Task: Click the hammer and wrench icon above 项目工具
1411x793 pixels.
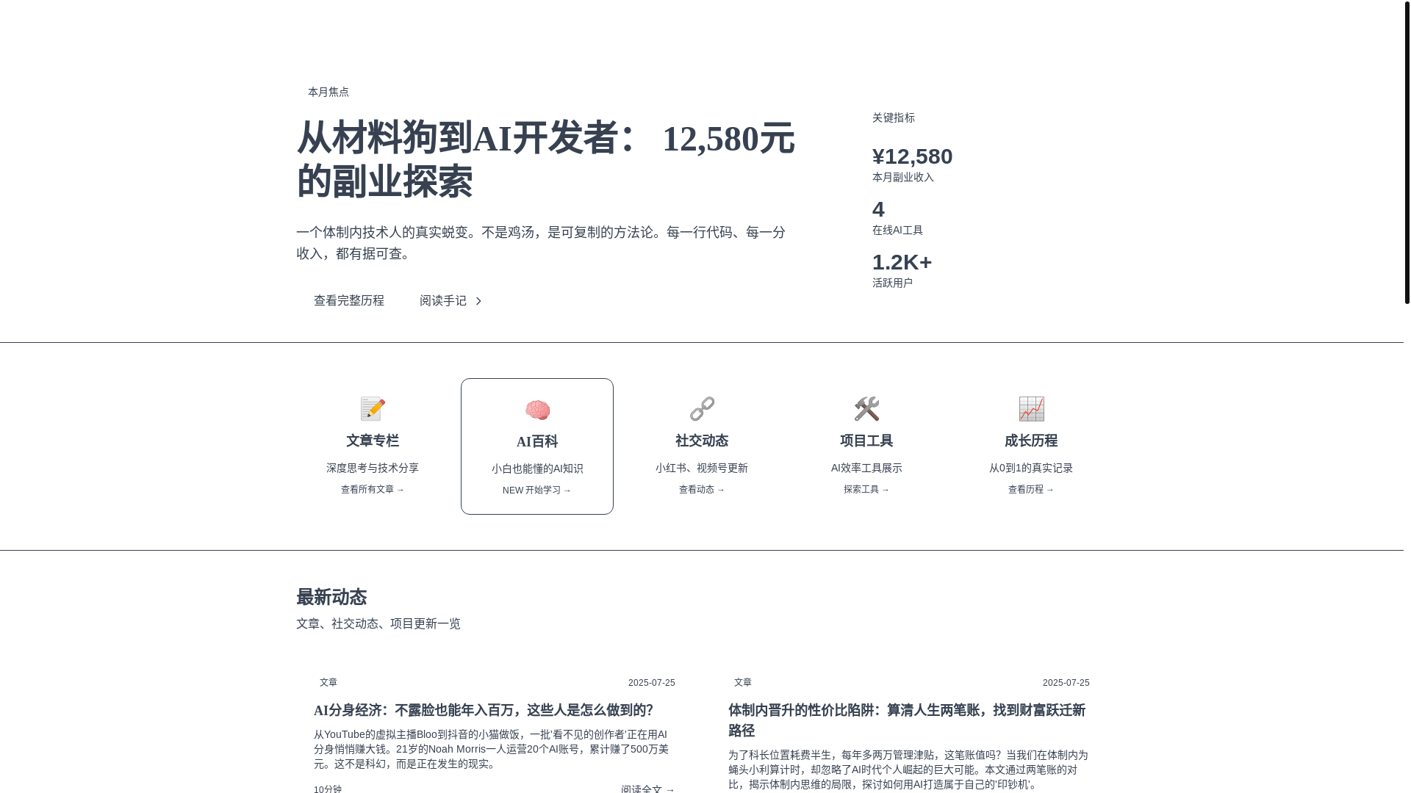Action: coord(866,409)
